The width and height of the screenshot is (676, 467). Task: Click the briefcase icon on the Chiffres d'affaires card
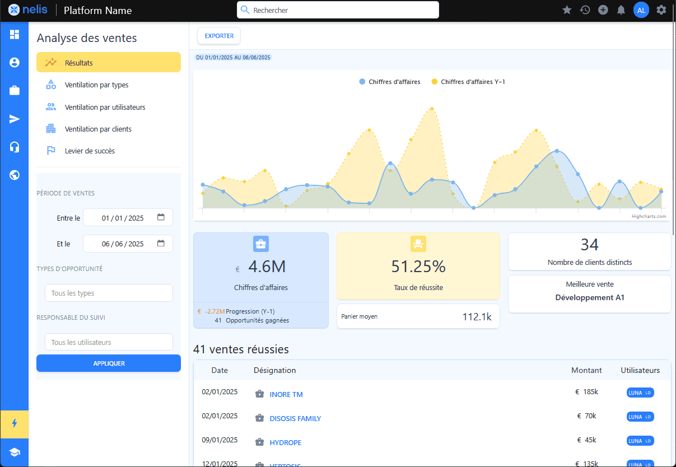click(261, 244)
